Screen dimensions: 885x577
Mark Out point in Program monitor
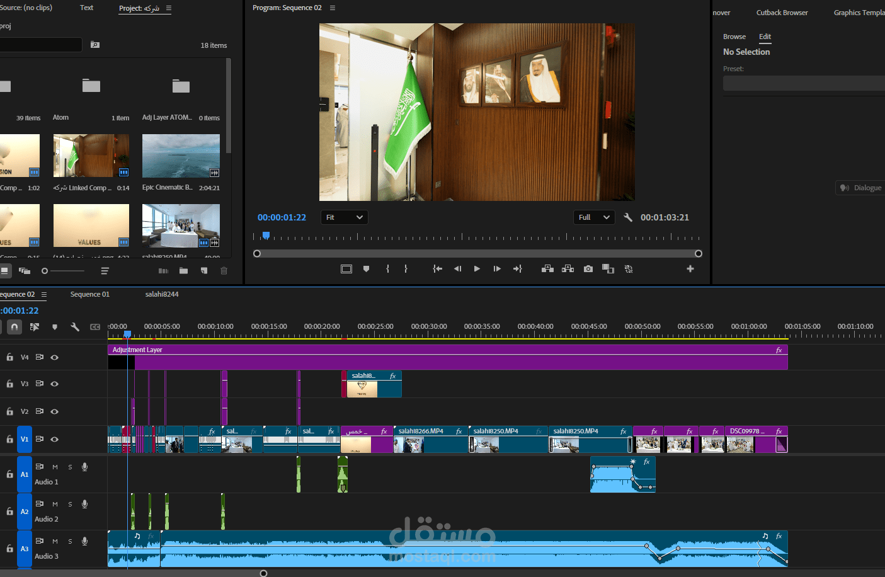[406, 269]
